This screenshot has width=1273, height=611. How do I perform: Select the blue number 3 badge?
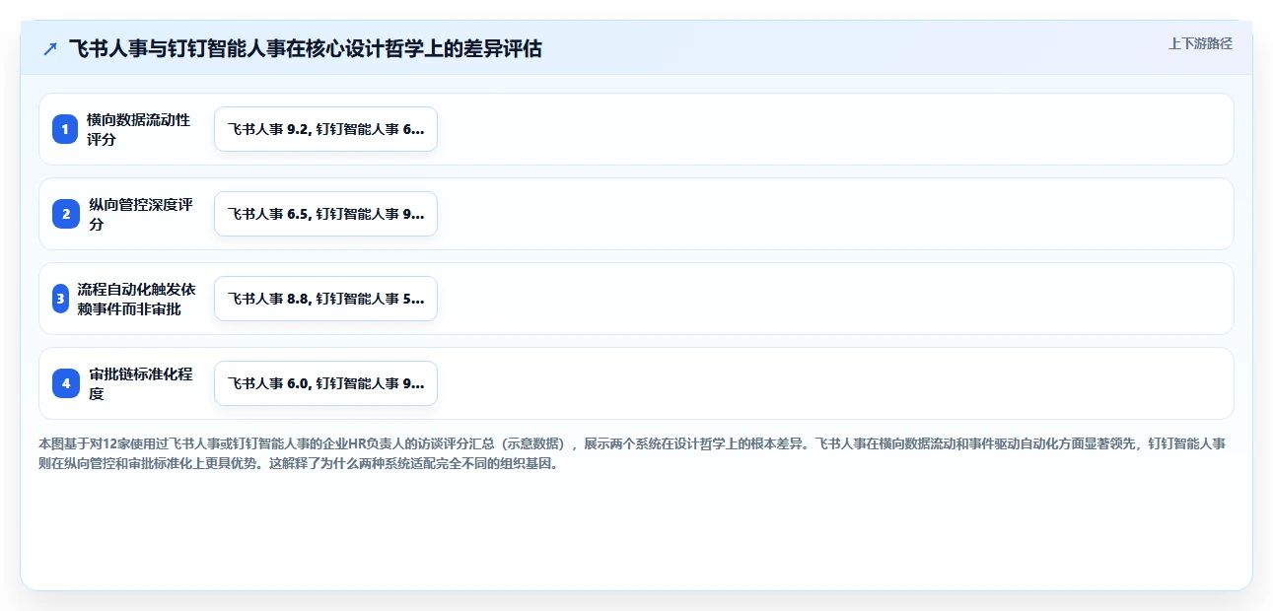tap(60, 299)
